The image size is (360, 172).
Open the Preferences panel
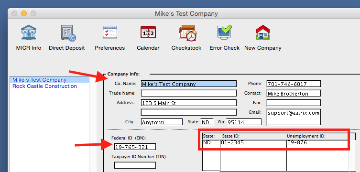click(x=110, y=38)
